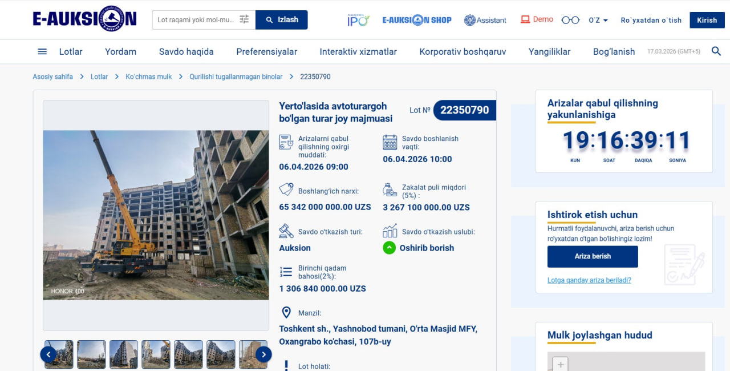Show previous gallery thumbnails arrow
The width and height of the screenshot is (730, 371).
pyautogui.click(x=48, y=354)
